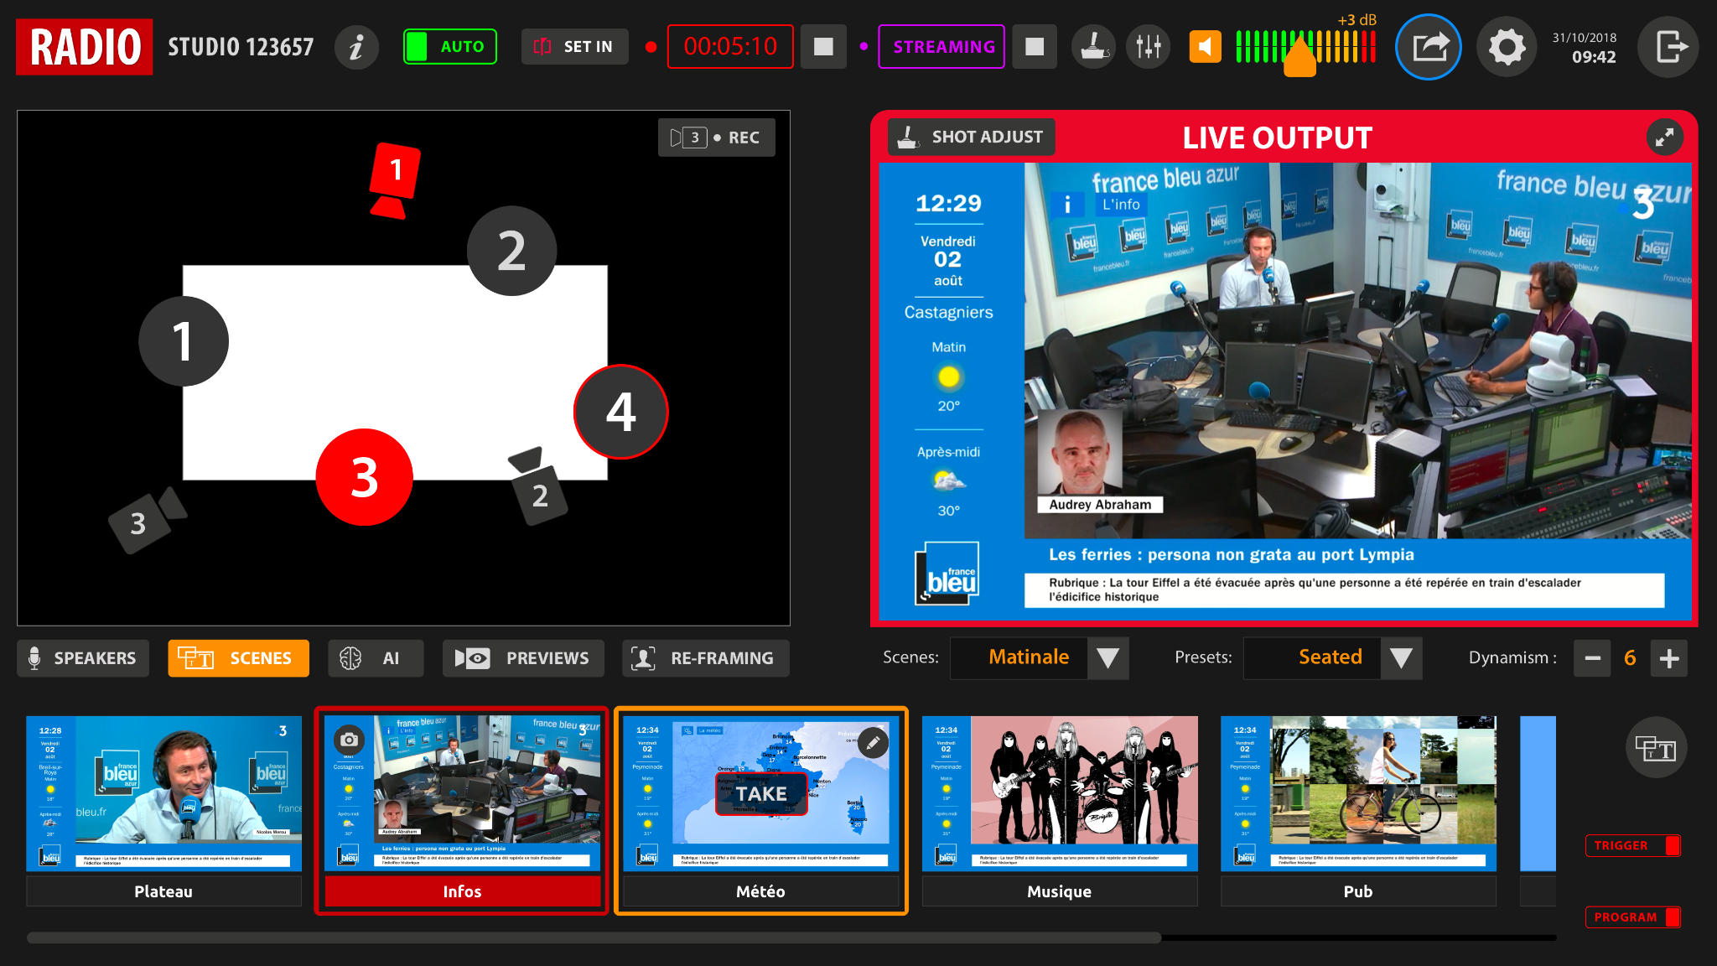Click the Pub scene label

[1358, 891]
